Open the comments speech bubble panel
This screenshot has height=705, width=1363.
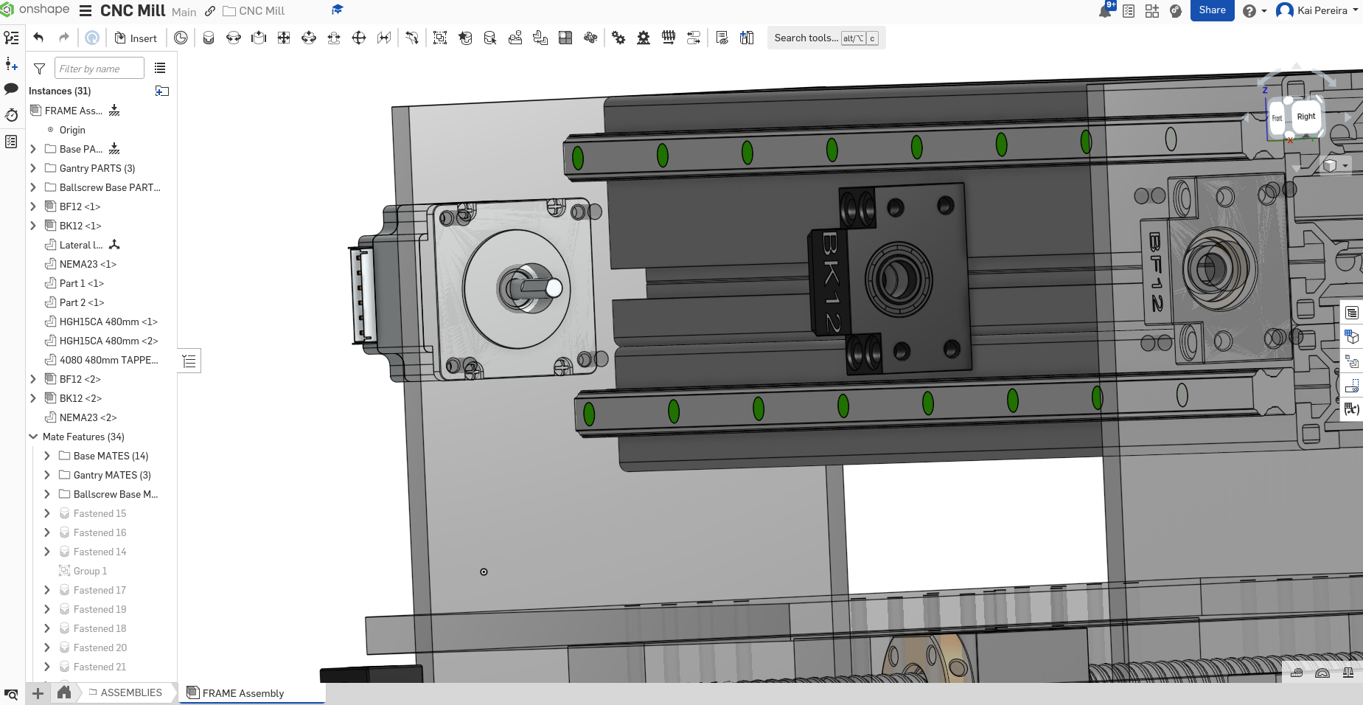click(11, 88)
